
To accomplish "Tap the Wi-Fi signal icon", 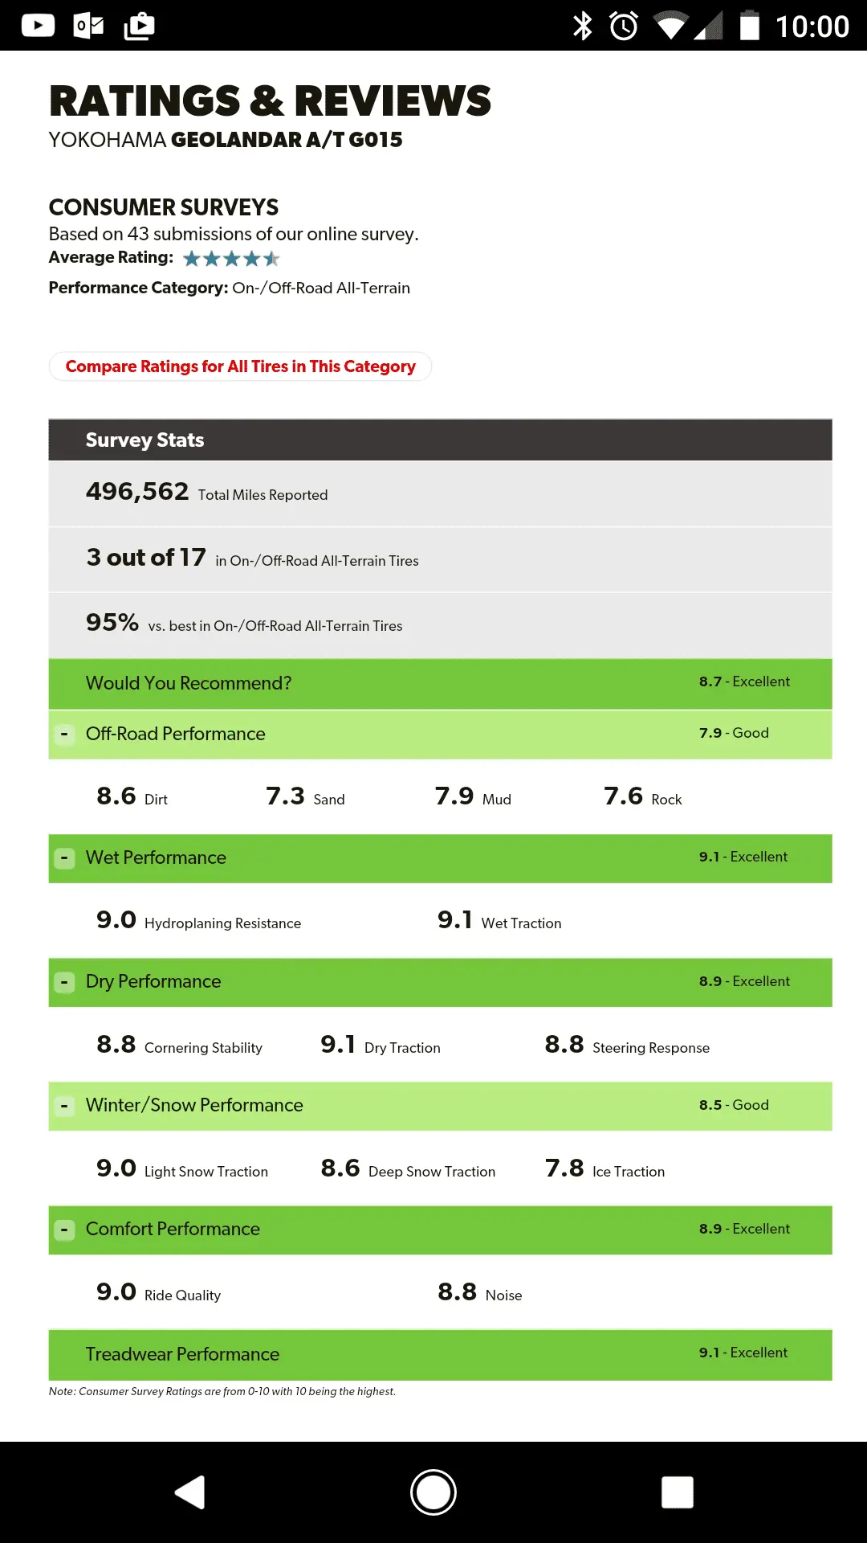I will click(670, 26).
